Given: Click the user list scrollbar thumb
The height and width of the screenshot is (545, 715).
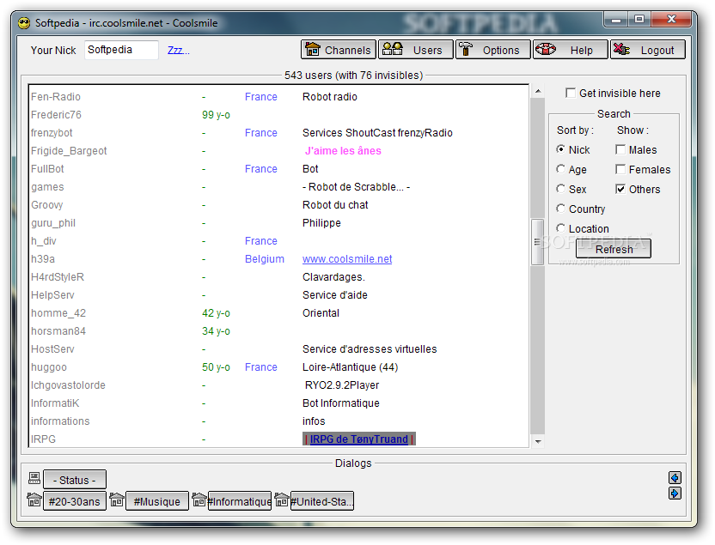Looking at the screenshot, I should coord(538,242).
